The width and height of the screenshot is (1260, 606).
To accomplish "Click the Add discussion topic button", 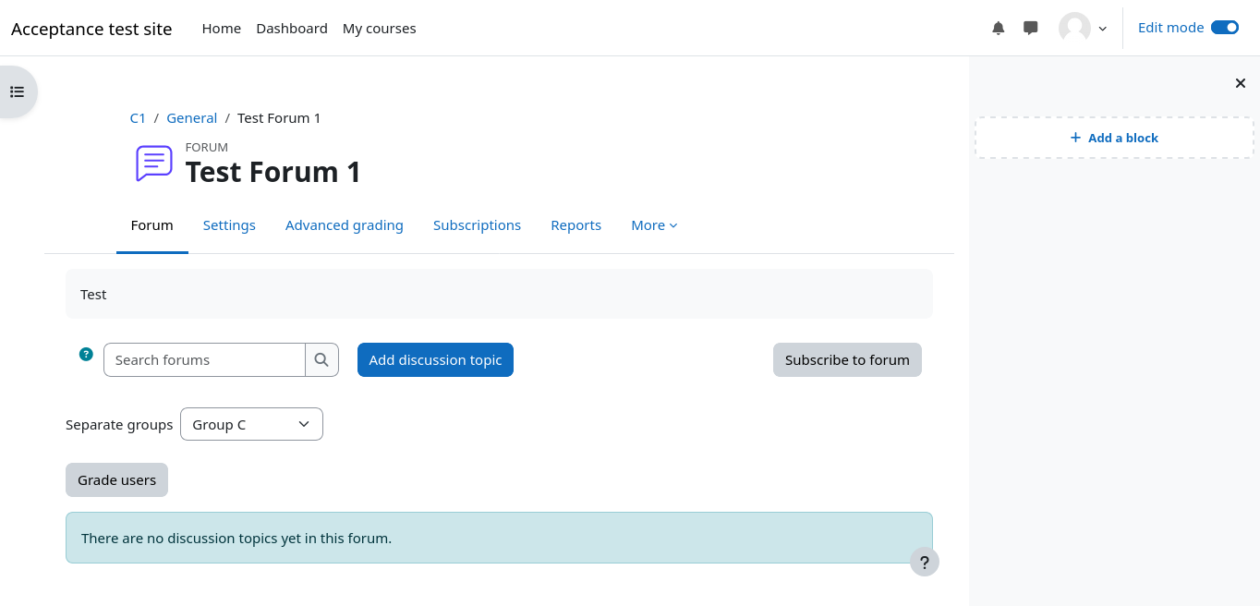I will (435, 360).
